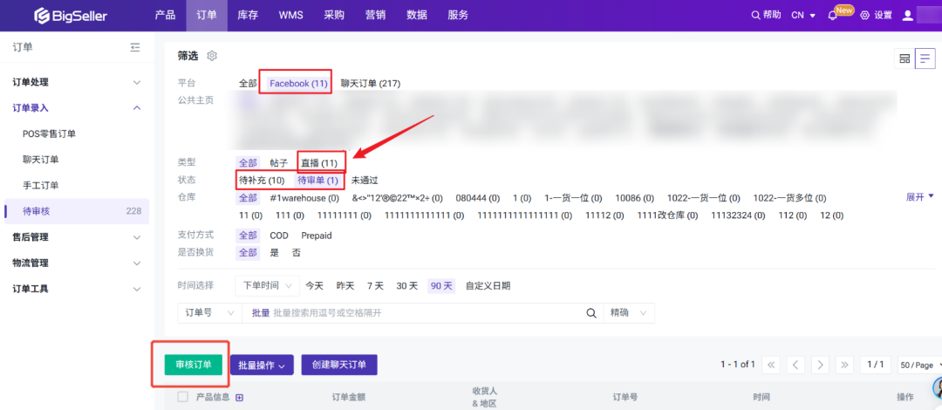The width and height of the screenshot is (942, 410).
Task: Expand the warehouse list with 展开
Action: (919, 197)
